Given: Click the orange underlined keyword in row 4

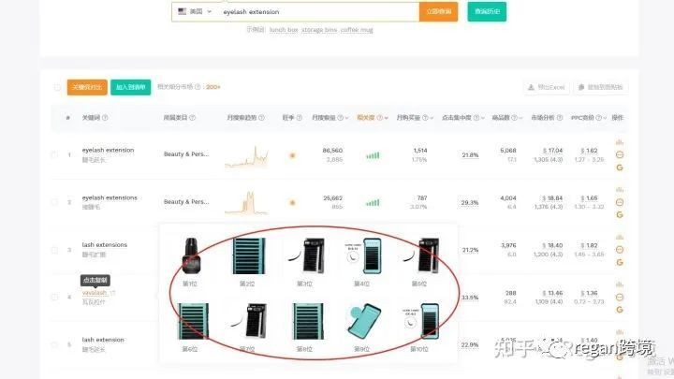Looking at the screenshot, I should click(95, 293).
